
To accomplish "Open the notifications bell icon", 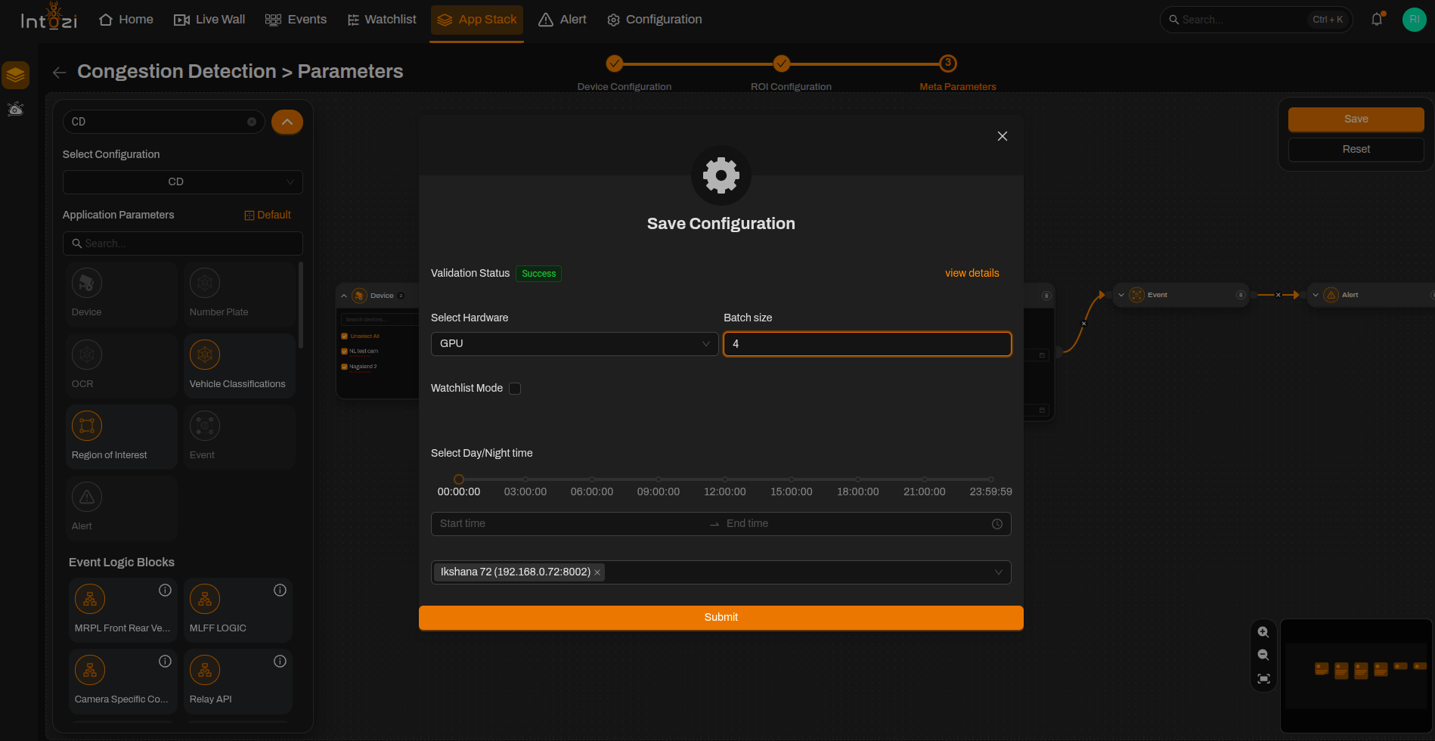I will pos(1377,20).
